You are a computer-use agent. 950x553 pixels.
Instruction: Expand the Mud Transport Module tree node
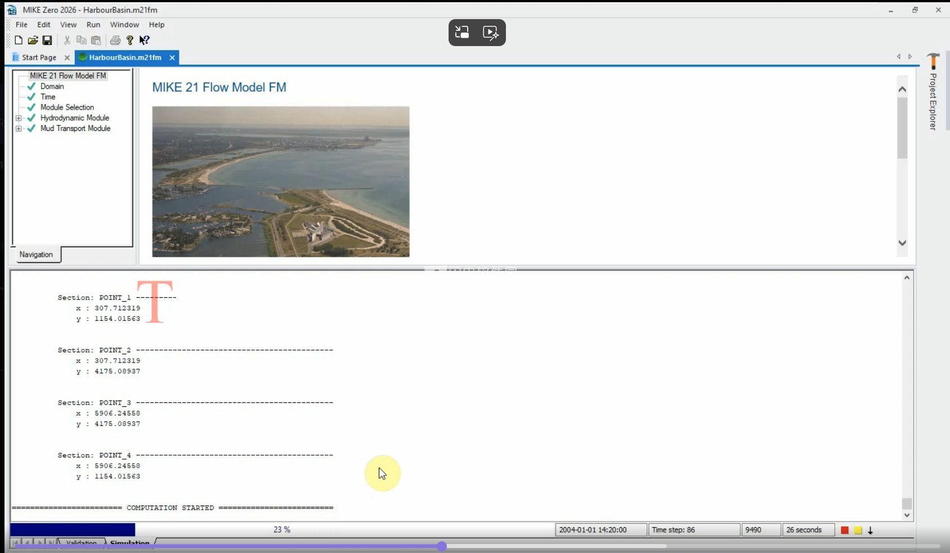[x=19, y=129]
